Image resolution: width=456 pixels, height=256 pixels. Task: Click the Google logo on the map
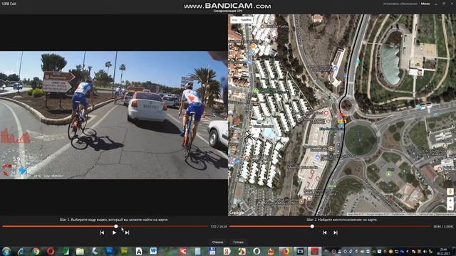tap(237, 213)
